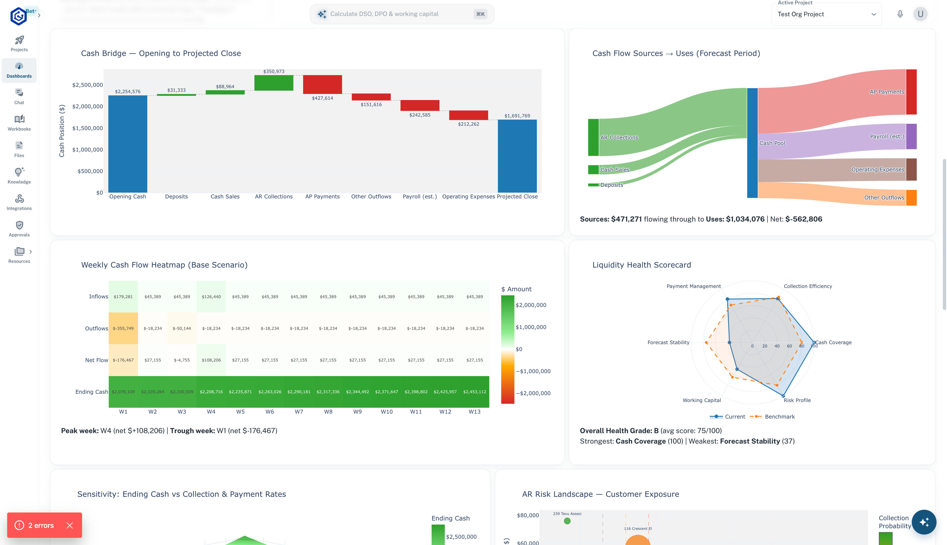This screenshot has width=947, height=545.
Task: Open the Files section
Action: [x=19, y=149]
